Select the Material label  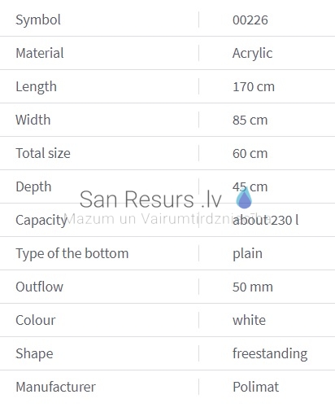40,53
